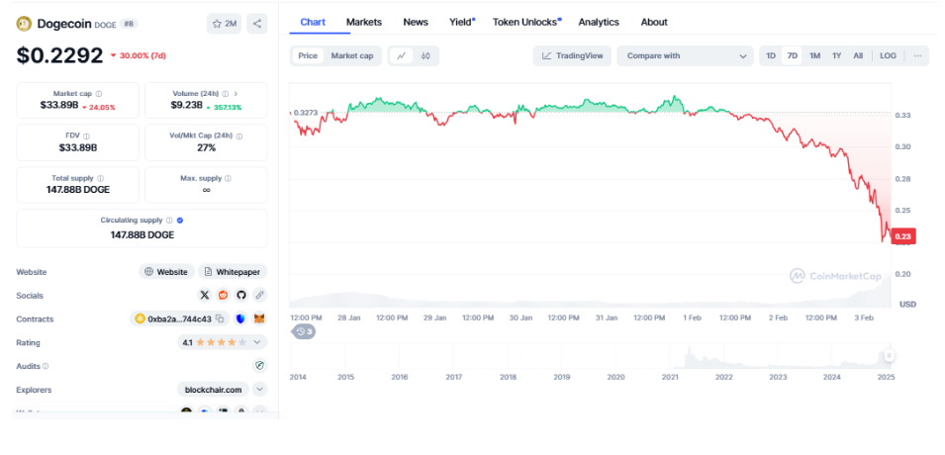The image size is (945, 455).
Task: Click info icon next to Market cap
Action: click(99, 94)
